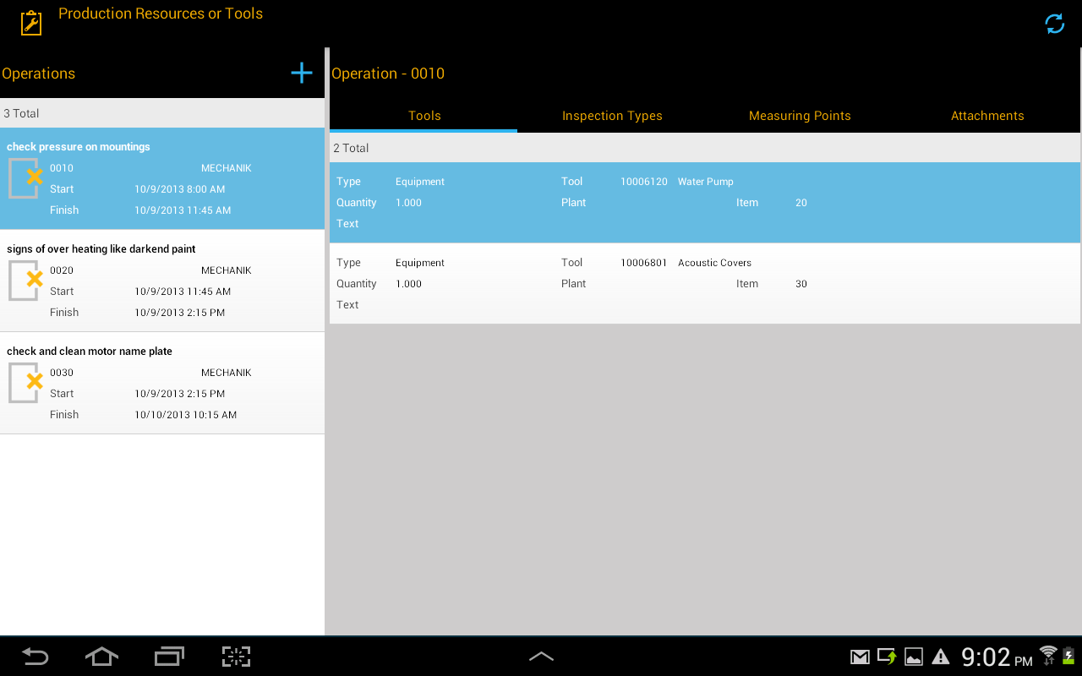
Task: Expand the chevron arrow at the bottom center
Action: (x=541, y=655)
